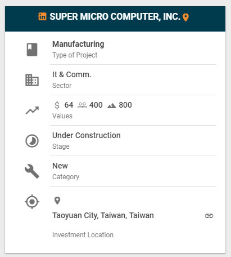Screen dimensions: 231x257
Task: Click the pie clock icon beside Stage
Action: click(x=32, y=141)
